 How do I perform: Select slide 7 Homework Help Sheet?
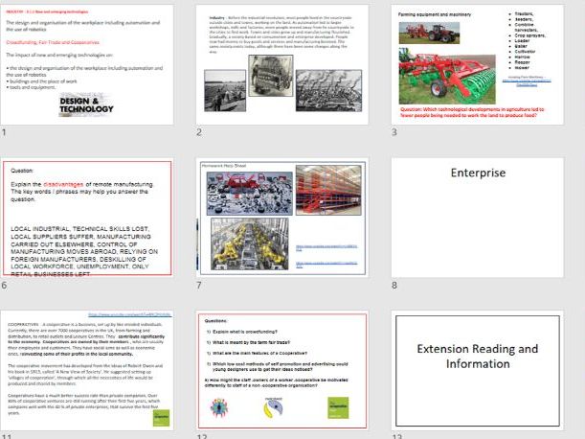point(282,218)
